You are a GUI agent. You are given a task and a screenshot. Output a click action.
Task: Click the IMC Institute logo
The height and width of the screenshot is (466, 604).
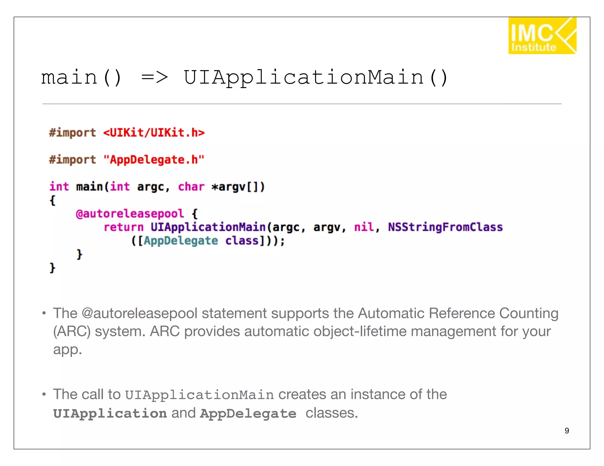(542, 35)
